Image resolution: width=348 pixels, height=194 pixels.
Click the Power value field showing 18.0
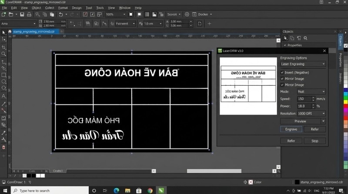(x=304, y=106)
